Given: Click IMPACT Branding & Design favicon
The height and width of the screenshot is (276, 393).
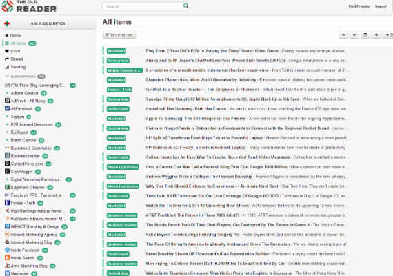Looking at the screenshot, I should (8, 226).
